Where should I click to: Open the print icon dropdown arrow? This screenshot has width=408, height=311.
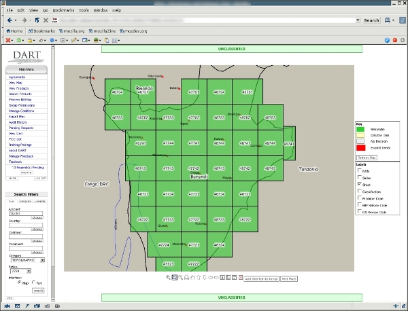[x=393, y=20]
